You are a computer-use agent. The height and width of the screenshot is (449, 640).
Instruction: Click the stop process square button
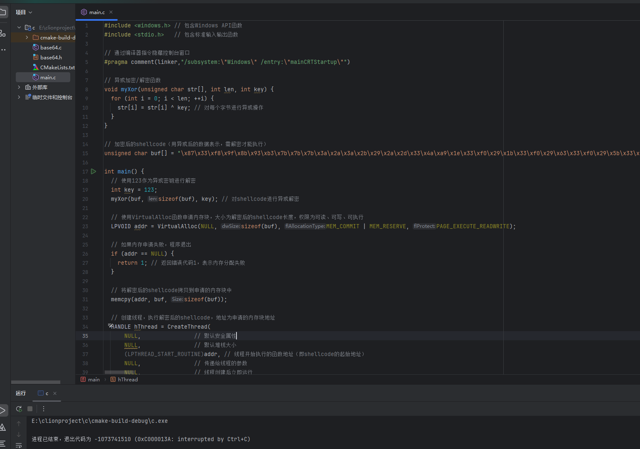pos(30,409)
